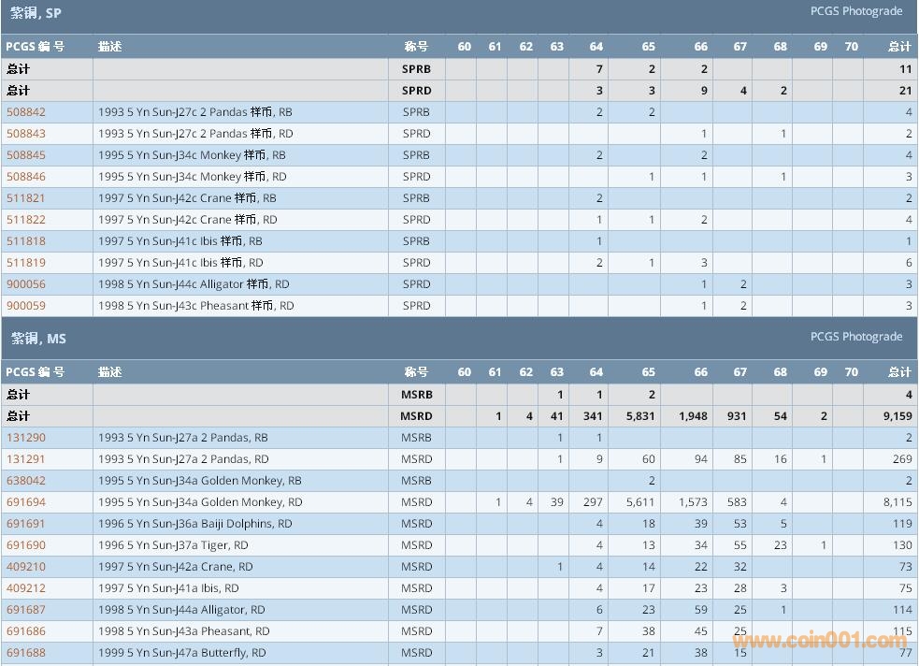Open Golden Monkey RD number 691694
Screen dimensions: 919x666
26,502
